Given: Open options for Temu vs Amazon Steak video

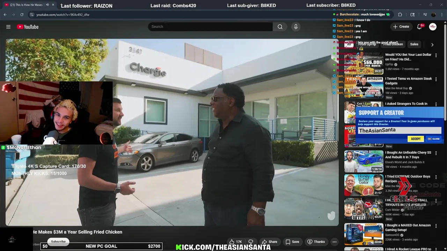Looking at the screenshot, I should click(x=436, y=79).
